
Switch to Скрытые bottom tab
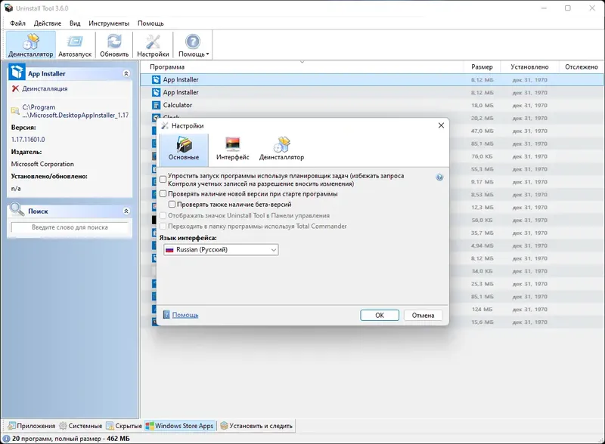click(x=124, y=426)
